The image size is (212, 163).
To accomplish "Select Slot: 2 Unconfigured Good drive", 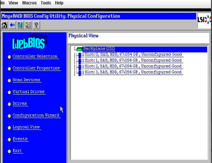I will [133, 66].
